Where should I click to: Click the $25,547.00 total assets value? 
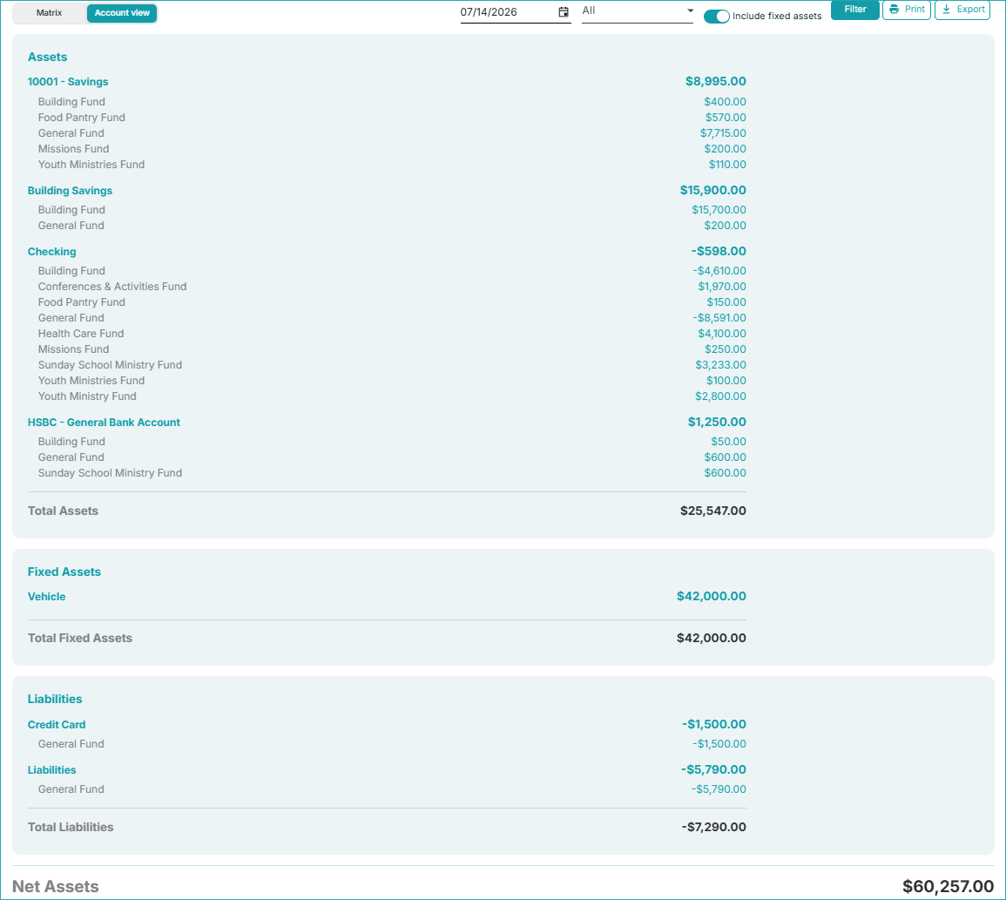[x=712, y=511]
